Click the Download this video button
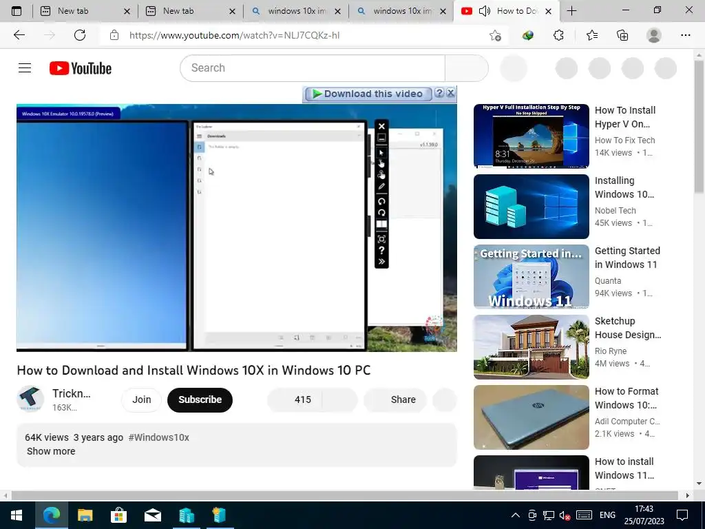Viewport: 705px width, 529px height. click(368, 94)
